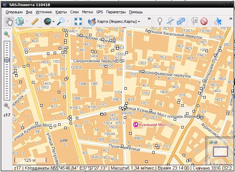Click the vertical zoom slider handle

(7, 60)
